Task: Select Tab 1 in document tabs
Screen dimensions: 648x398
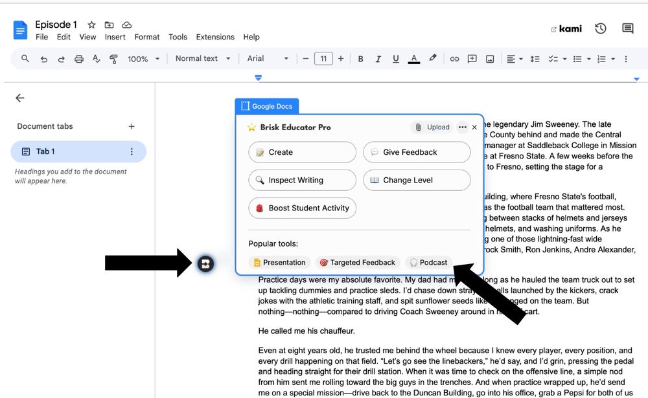Action: 78,151
